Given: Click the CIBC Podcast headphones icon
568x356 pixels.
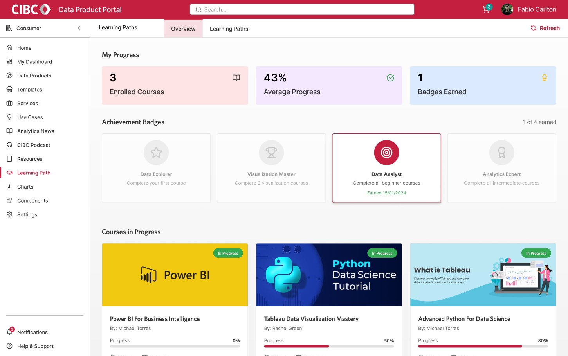Looking at the screenshot, I should point(9,145).
